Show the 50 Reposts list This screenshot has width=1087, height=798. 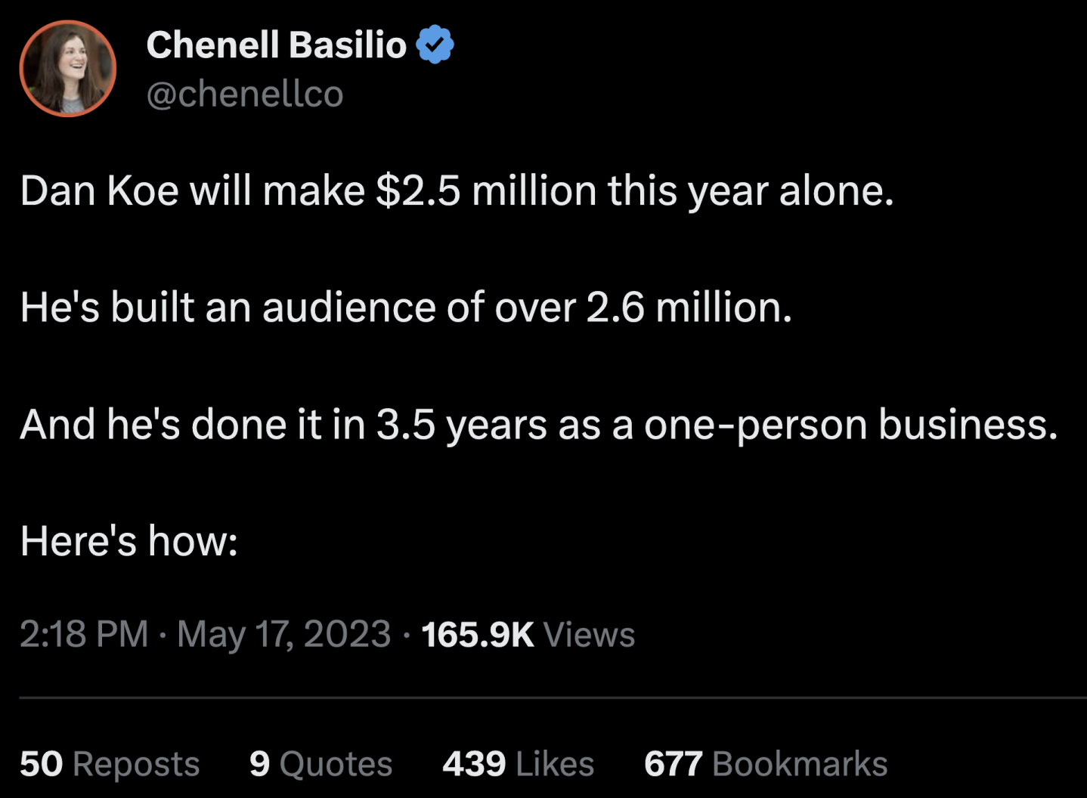[110, 764]
